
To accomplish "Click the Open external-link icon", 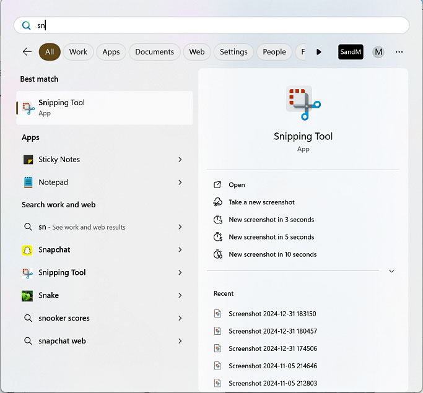I will pos(217,185).
